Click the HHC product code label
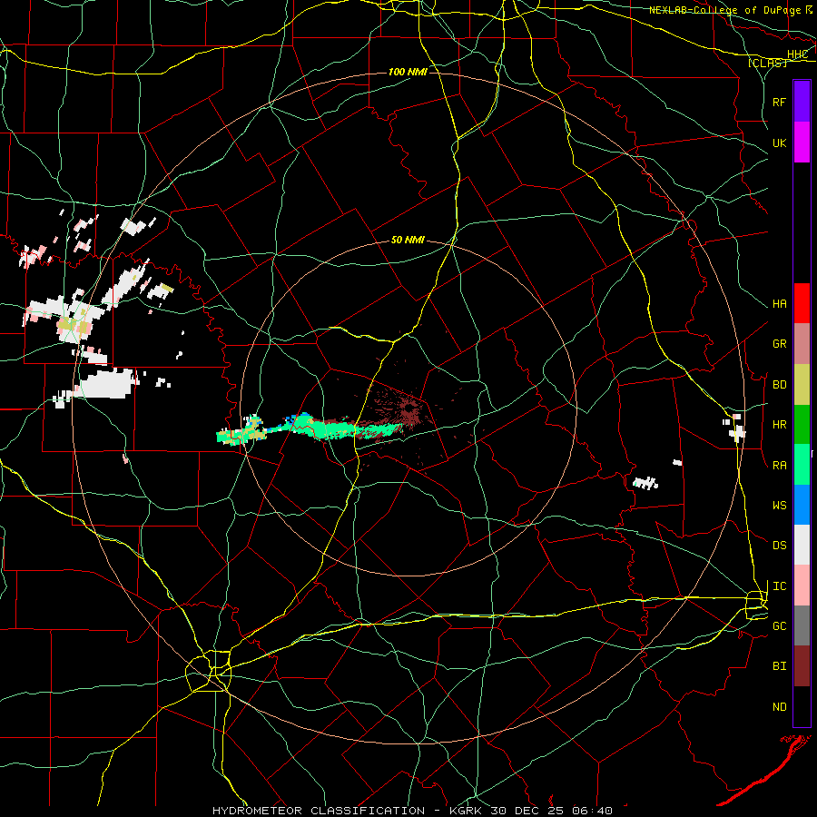Image resolution: width=817 pixels, height=817 pixels. [797, 54]
